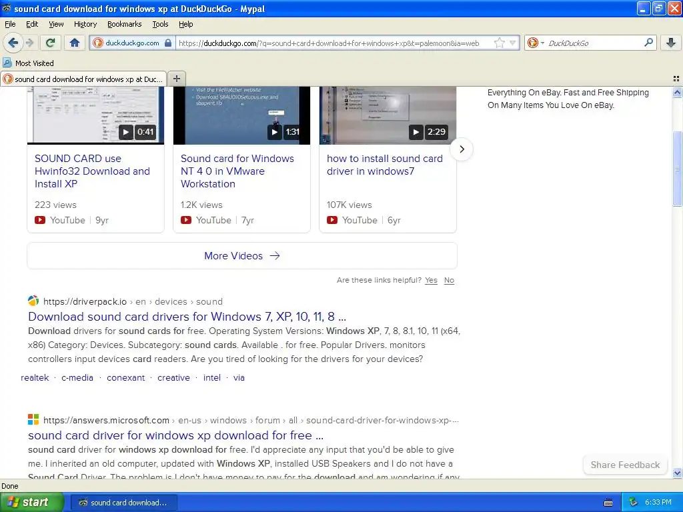
Task: Play the 1:31 video
Action: [274, 132]
